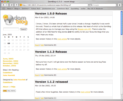Open the Domino bookmarks dropdown
The height and width of the screenshot is (101, 123).
click(x=25, y=9)
